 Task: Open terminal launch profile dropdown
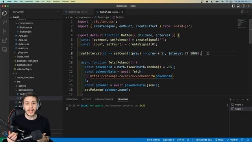tap(233, 99)
